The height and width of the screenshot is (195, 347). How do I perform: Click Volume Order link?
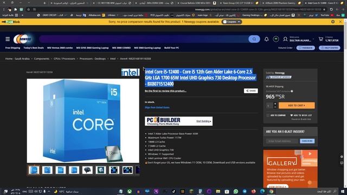coord(285,48)
